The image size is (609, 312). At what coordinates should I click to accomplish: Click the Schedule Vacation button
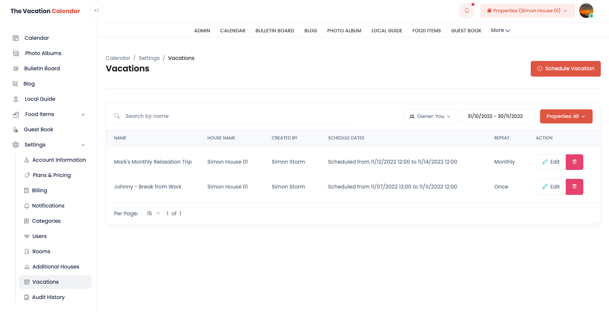[x=565, y=69]
